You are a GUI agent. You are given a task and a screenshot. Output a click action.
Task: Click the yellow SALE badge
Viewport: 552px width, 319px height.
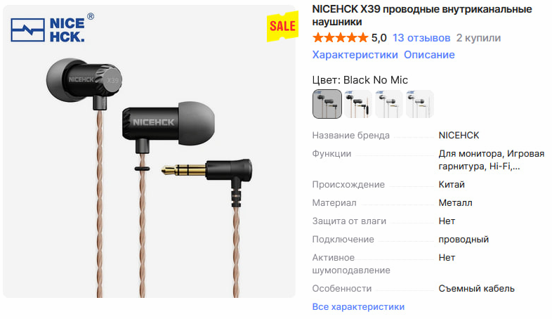pyautogui.click(x=283, y=26)
